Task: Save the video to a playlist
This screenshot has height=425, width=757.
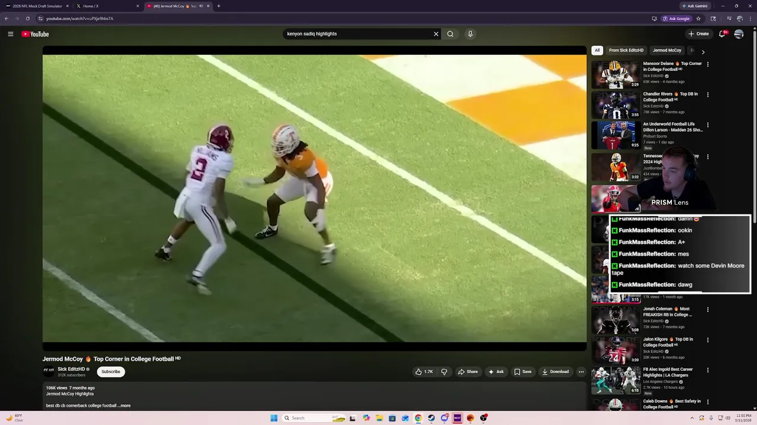Action: 523,372
